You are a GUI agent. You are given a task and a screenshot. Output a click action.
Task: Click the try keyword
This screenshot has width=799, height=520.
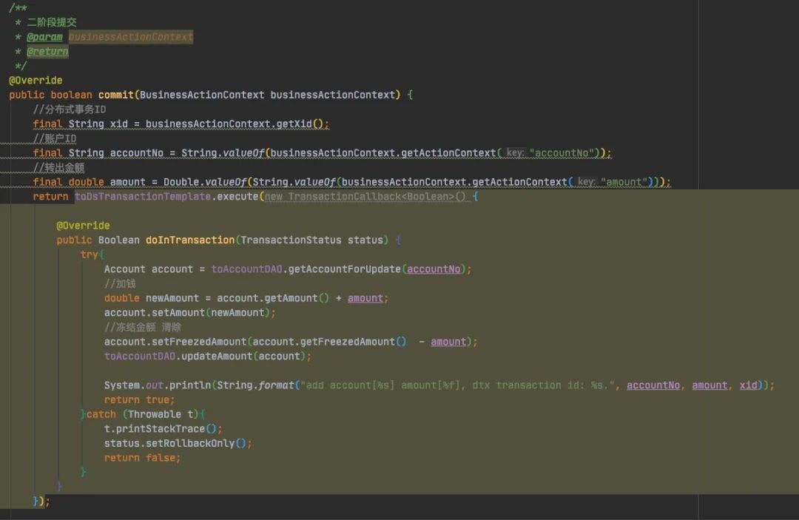89,254
